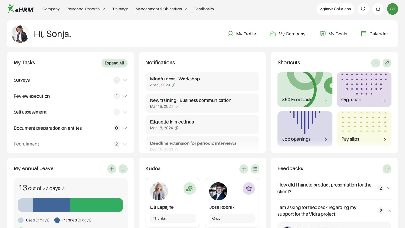The image size is (405, 228).
Task: Click Lili Lapajne's photo
Action: pyautogui.click(x=159, y=191)
